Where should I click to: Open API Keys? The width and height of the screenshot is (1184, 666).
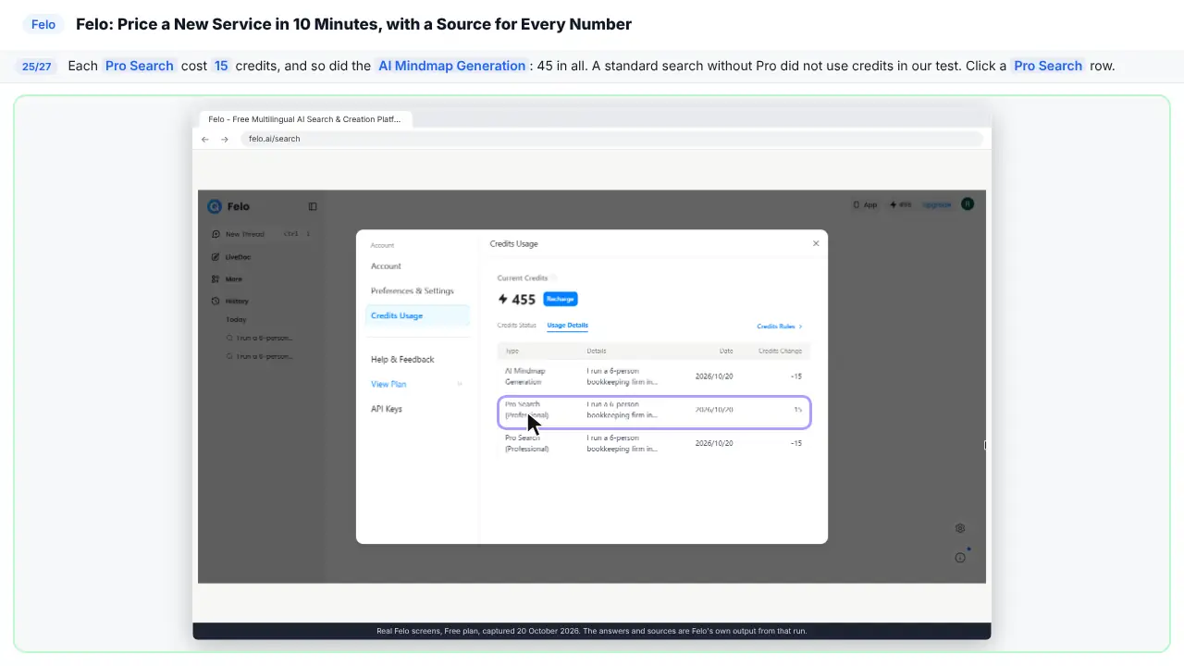pyautogui.click(x=387, y=409)
